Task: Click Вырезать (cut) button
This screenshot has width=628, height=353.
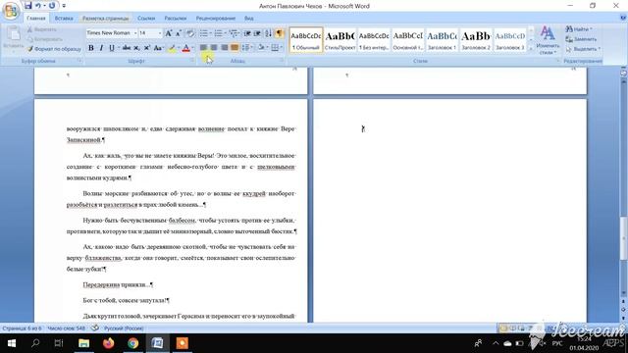Action: (42, 29)
